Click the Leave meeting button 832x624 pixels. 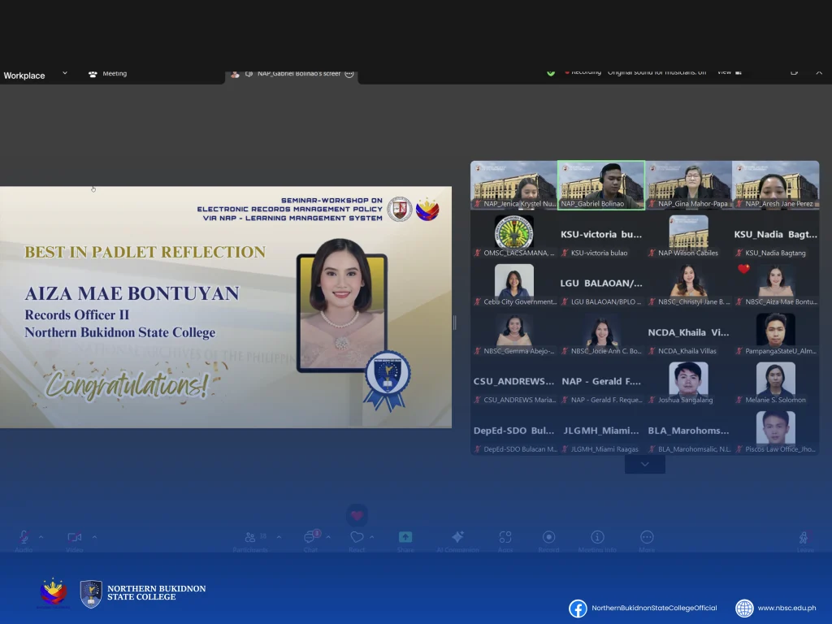804,538
